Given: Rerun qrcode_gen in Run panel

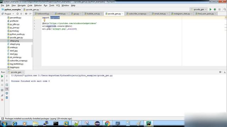Looking at the screenshot, I should [2, 76].
